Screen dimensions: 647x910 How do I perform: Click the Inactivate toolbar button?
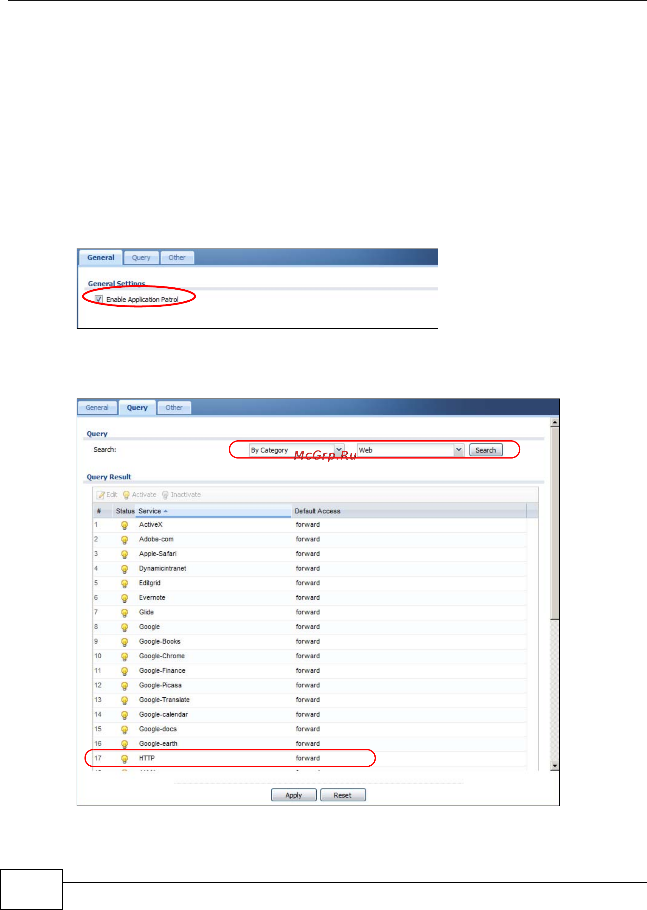pyautogui.click(x=181, y=495)
